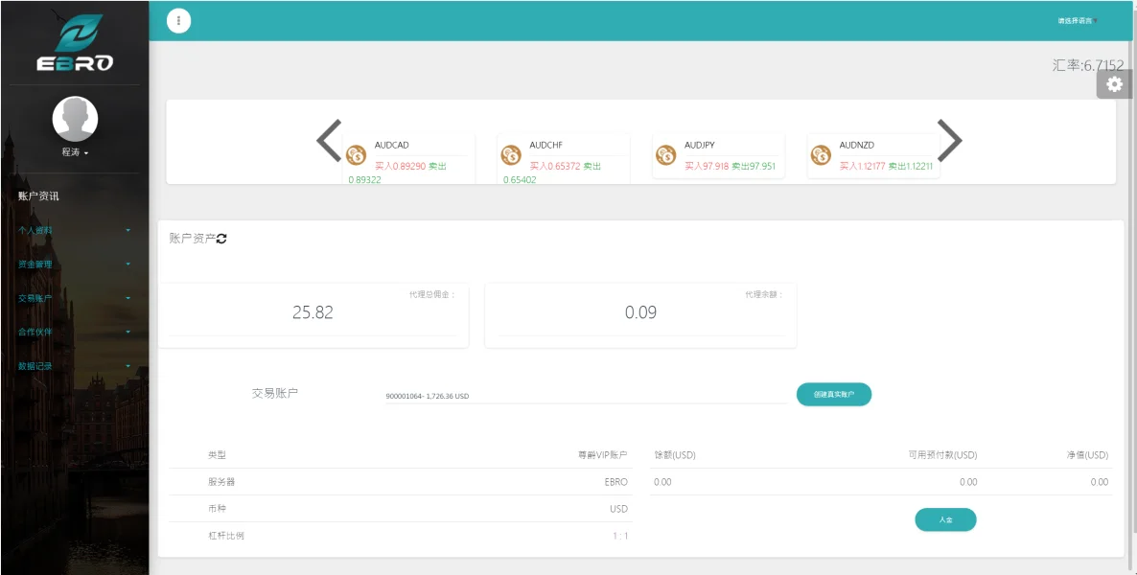Click the AUDCAD coin icon
Image resolution: width=1137 pixels, height=575 pixels.
tap(357, 155)
